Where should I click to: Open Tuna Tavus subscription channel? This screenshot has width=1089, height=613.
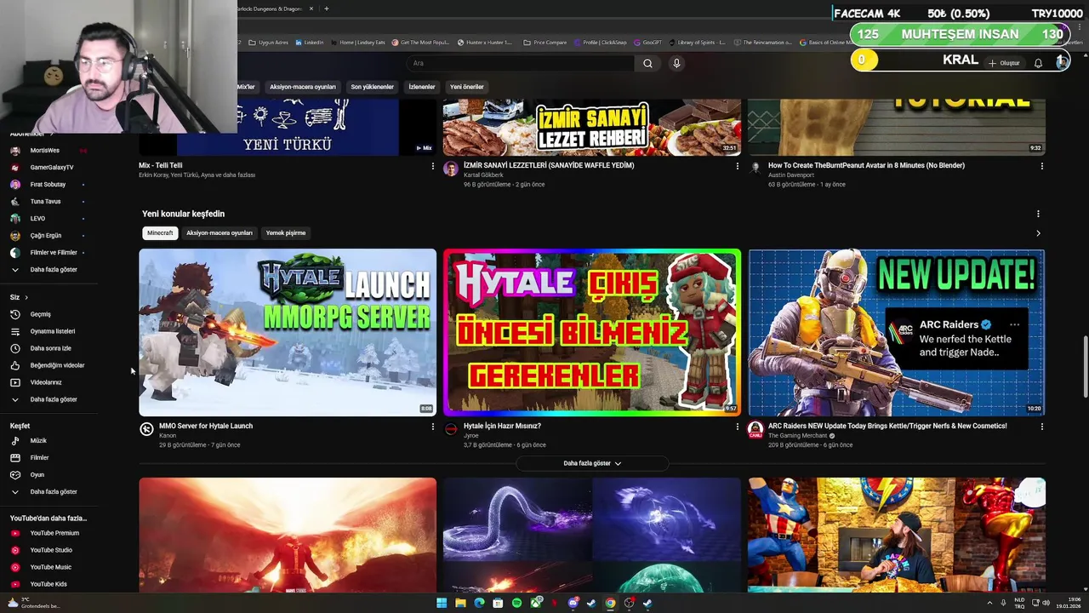48,201
